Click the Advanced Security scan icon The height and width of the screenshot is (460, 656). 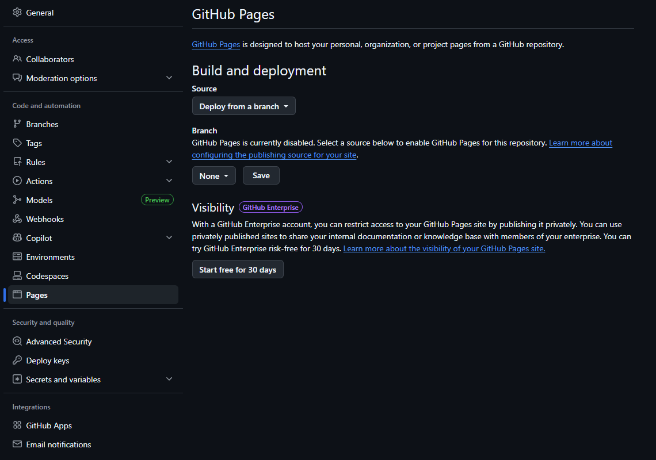point(17,341)
